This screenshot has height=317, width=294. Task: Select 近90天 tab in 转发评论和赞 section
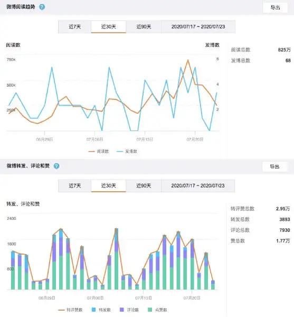(144, 185)
